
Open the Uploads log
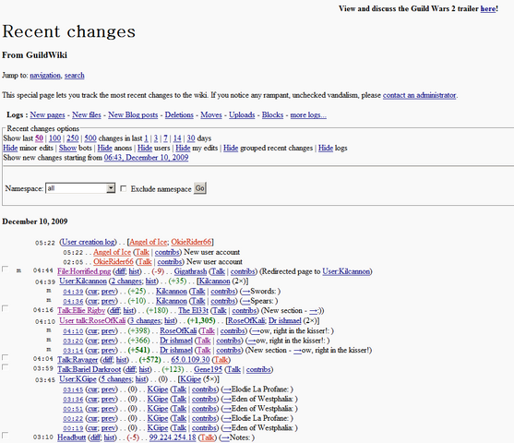click(x=242, y=115)
